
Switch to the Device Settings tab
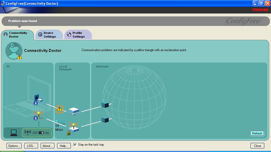(x=49, y=35)
